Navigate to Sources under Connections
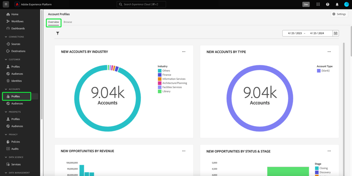The width and height of the screenshot is (352, 176). pos(15,44)
